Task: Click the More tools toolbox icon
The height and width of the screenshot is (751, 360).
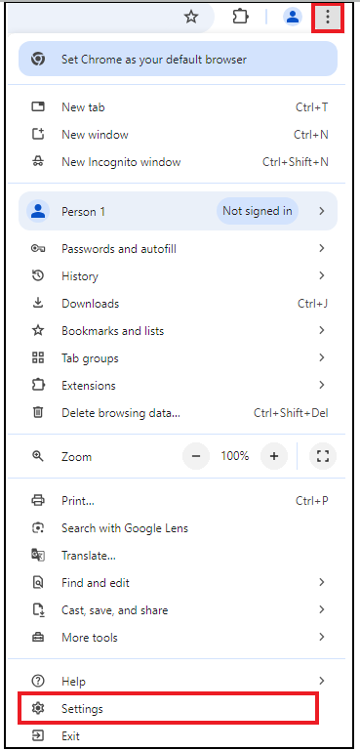Action: [38, 637]
